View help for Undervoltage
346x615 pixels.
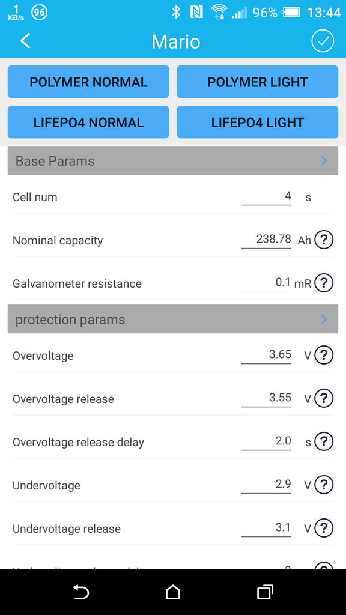tap(324, 485)
